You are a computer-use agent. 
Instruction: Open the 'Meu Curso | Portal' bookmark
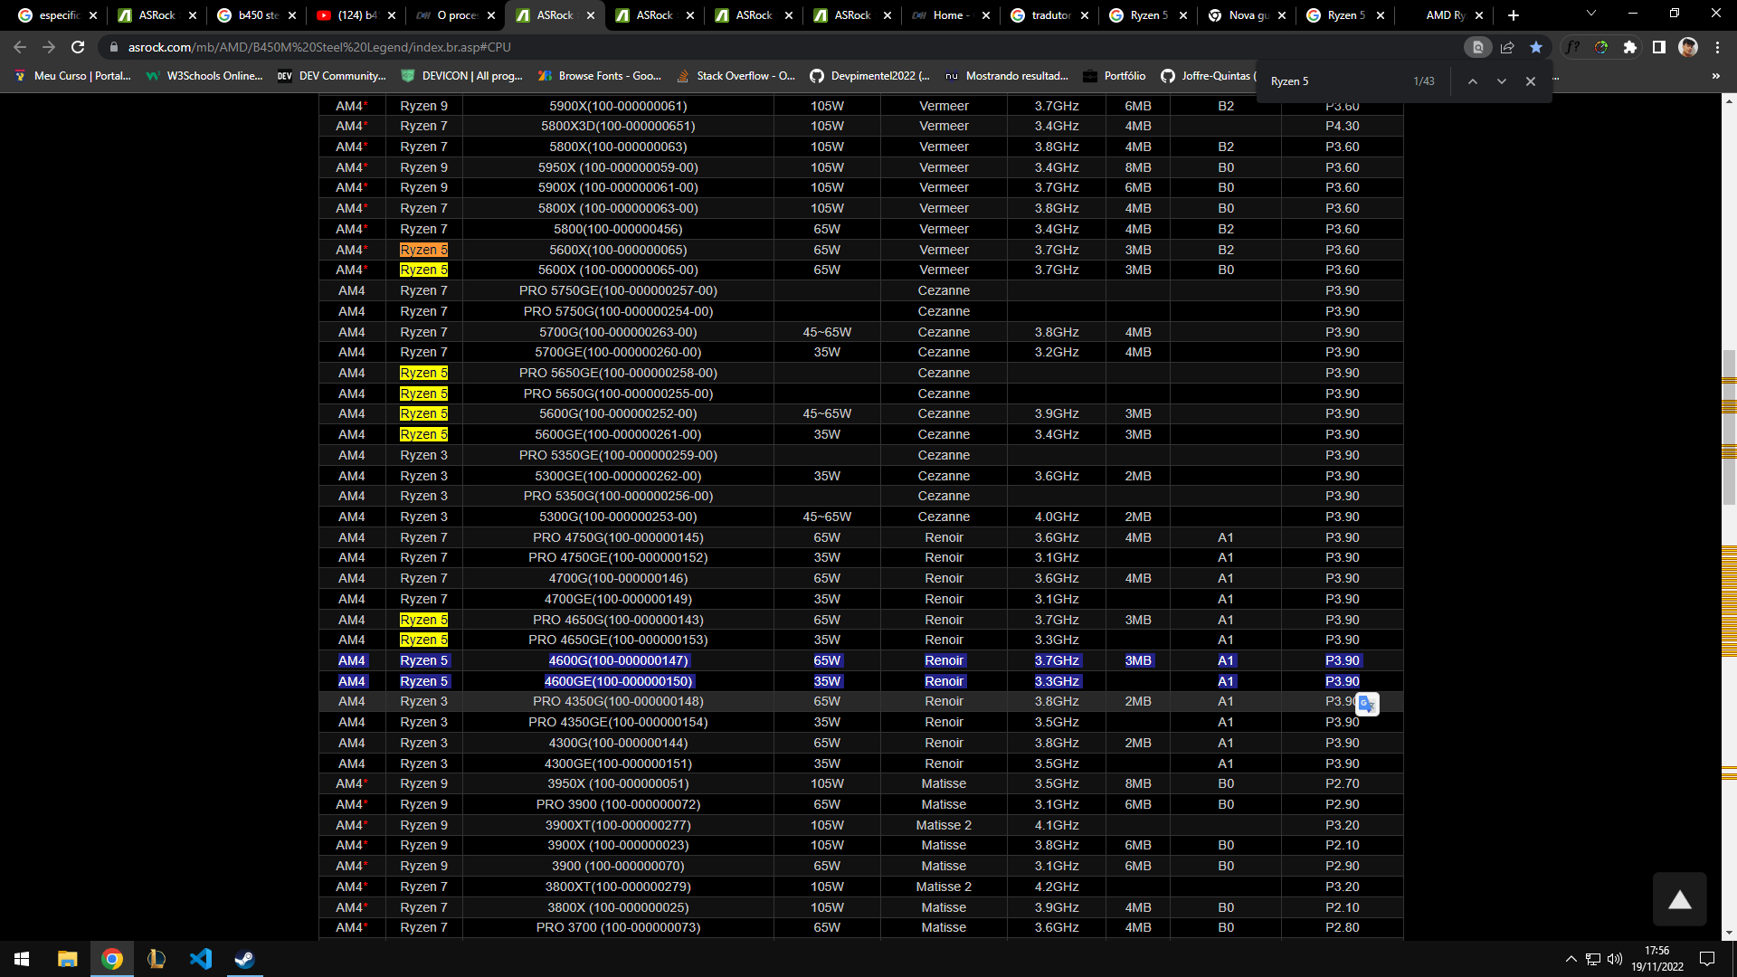click(x=72, y=76)
